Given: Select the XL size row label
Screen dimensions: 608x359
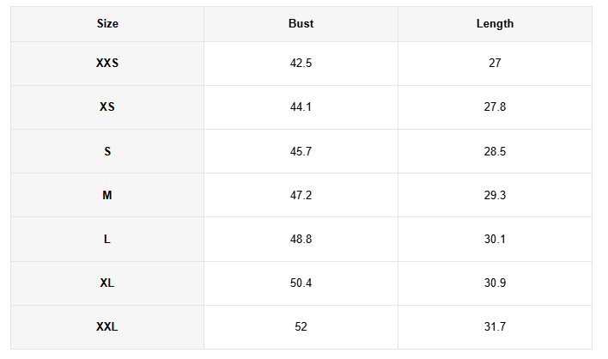Looking at the screenshot, I should 107,283.
